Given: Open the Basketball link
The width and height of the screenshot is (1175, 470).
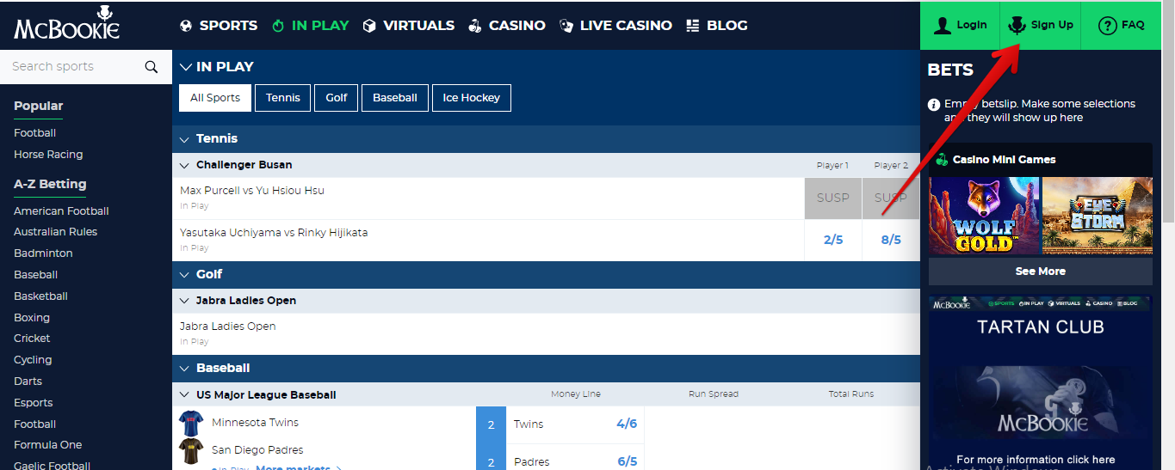Looking at the screenshot, I should [40, 296].
